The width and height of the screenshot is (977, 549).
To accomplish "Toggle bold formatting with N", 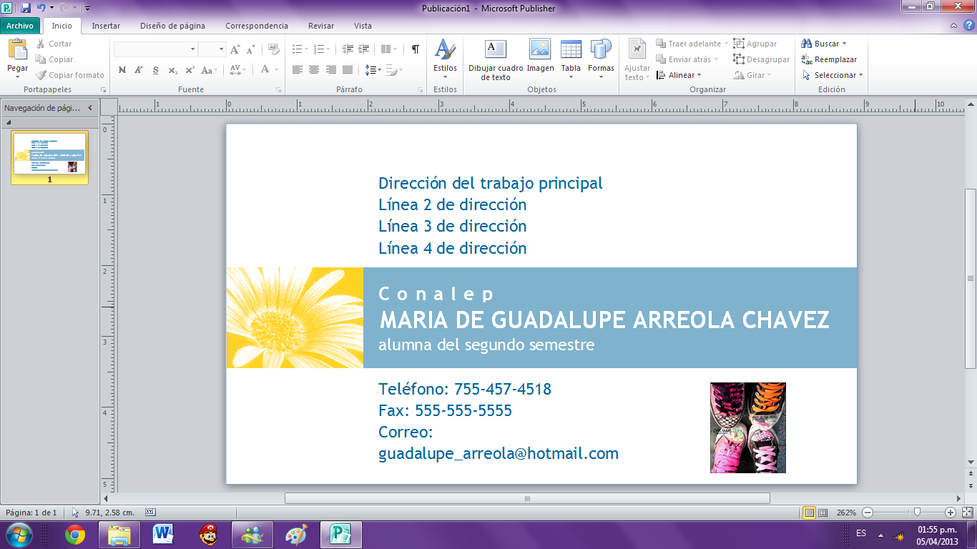I will point(122,70).
